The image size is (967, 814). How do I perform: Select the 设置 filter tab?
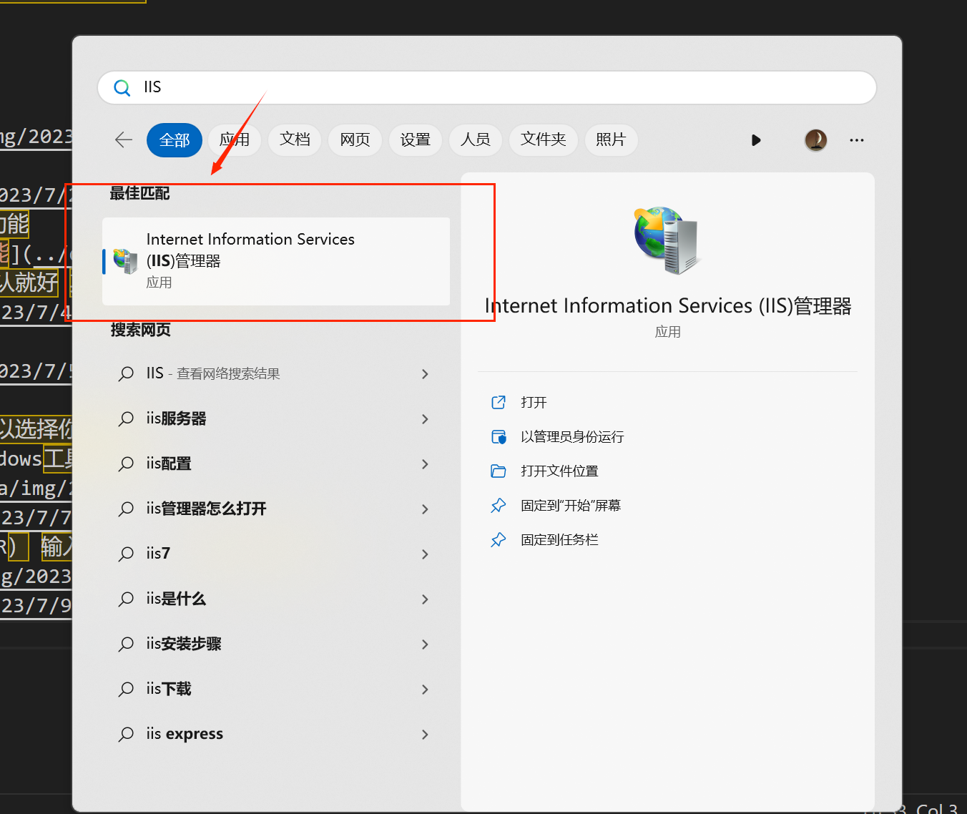[415, 139]
